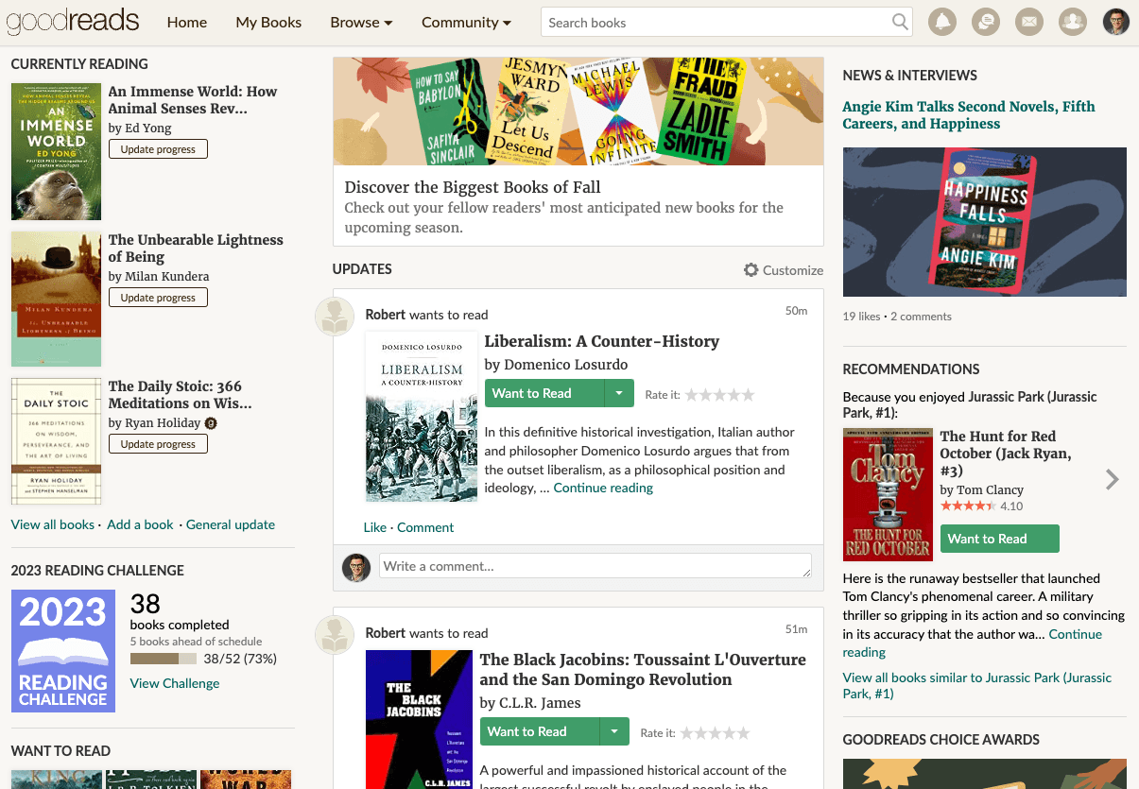Click the search magnifier icon
Viewport: 1139px width, 789px height.
900,22
